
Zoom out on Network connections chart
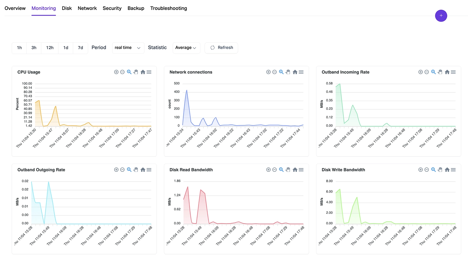275,72
